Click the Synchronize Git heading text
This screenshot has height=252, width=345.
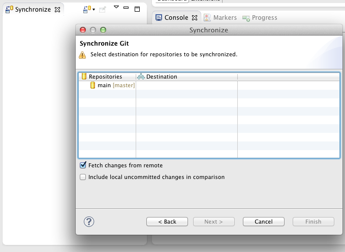point(104,43)
